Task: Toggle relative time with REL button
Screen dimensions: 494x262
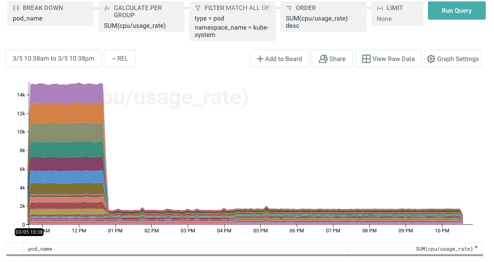Action: (120, 59)
